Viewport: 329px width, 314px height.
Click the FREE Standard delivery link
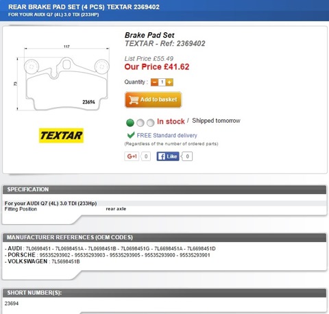click(x=167, y=135)
